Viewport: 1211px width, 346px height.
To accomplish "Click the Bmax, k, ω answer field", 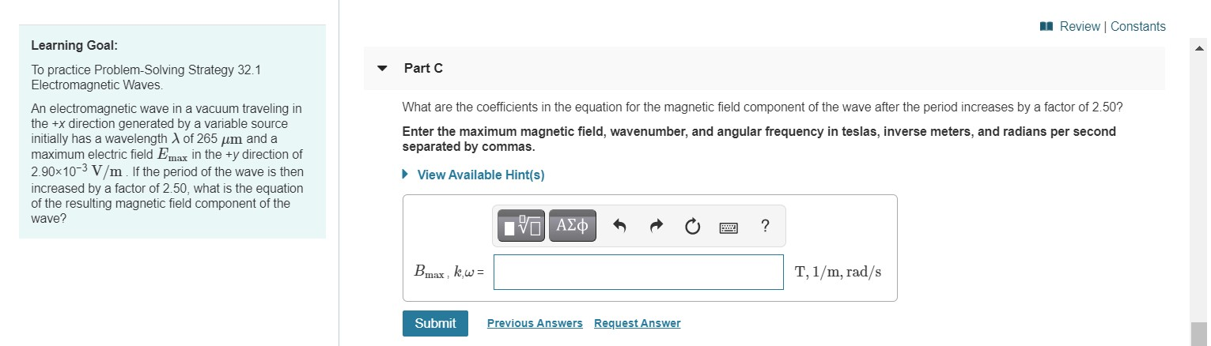I will pos(638,272).
